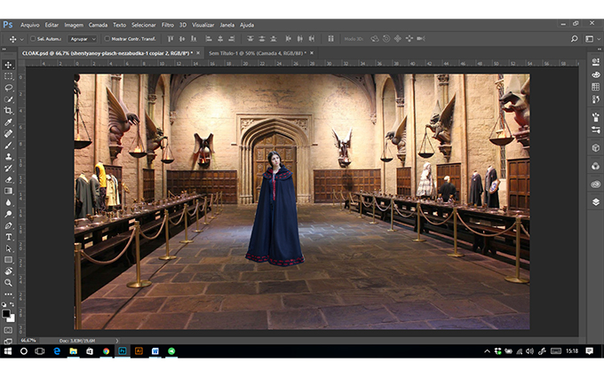The width and height of the screenshot is (604, 377).
Task: Select the Eraser tool
Action: (x=8, y=179)
